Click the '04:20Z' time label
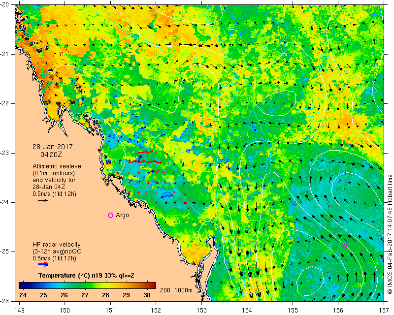The width and height of the screenshot is (394, 315). tap(51, 155)
